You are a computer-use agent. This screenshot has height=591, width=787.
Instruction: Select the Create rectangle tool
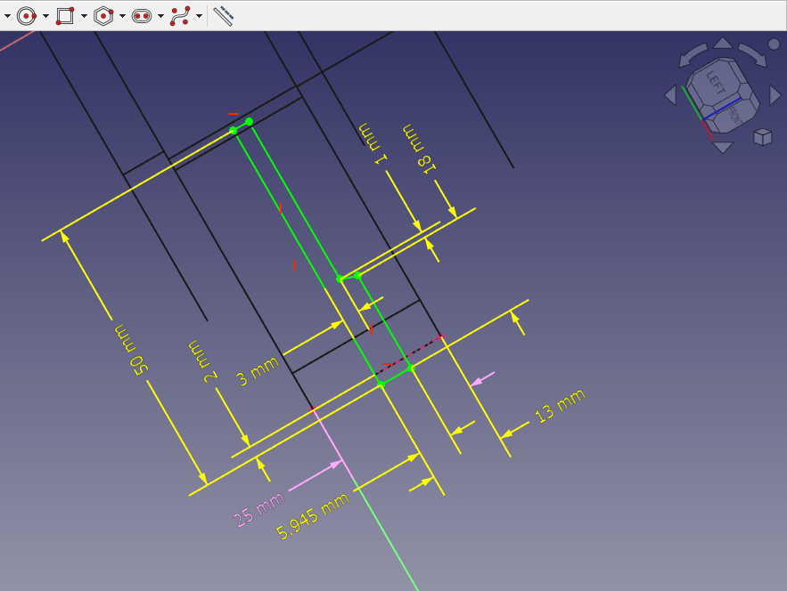(x=65, y=15)
